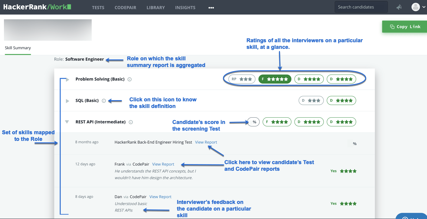Screen dimensions: 427x219
Task: Click the '12 days ago' timestamp
Action: pyautogui.click(x=85, y=164)
